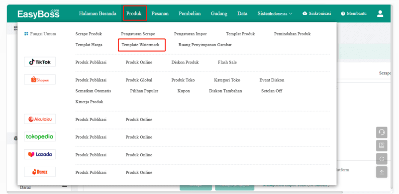Image resolution: width=399 pixels, height=194 pixels.
Task: Open Diskon Tambahan
Action: click(x=225, y=91)
